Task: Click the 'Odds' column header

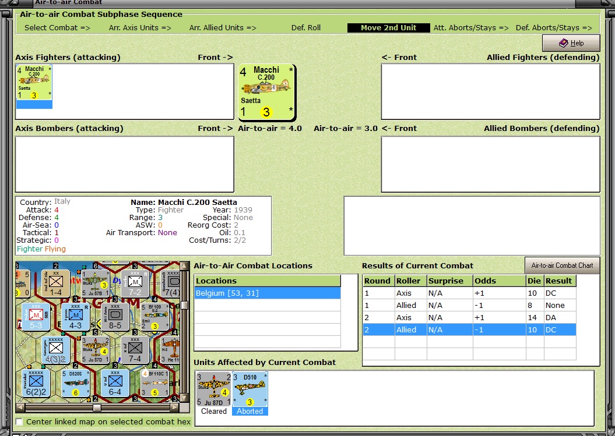Action: (500, 281)
